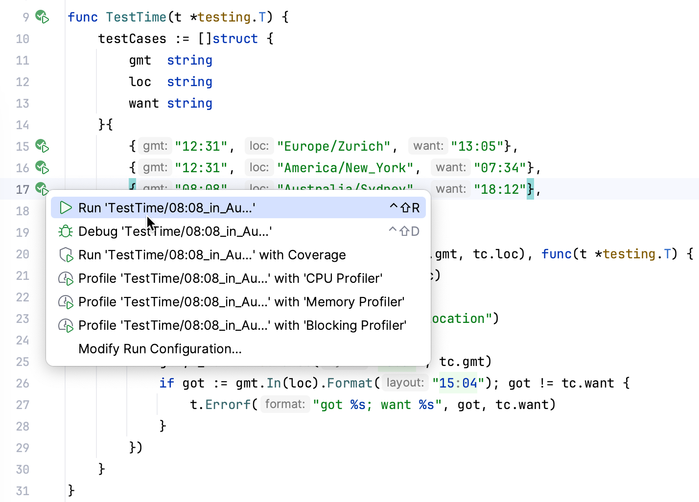
Task: Click the Blocking Profiler icon in the menu
Action: click(x=66, y=325)
